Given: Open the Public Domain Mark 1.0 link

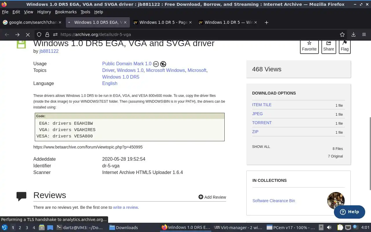Looking at the screenshot, I should tap(127, 64).
